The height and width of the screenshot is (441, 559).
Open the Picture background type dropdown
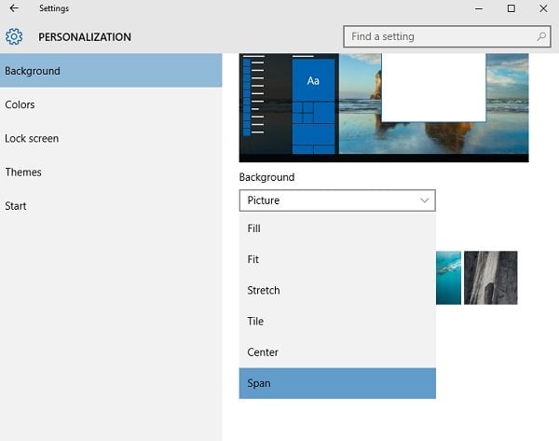coord(337,200)
